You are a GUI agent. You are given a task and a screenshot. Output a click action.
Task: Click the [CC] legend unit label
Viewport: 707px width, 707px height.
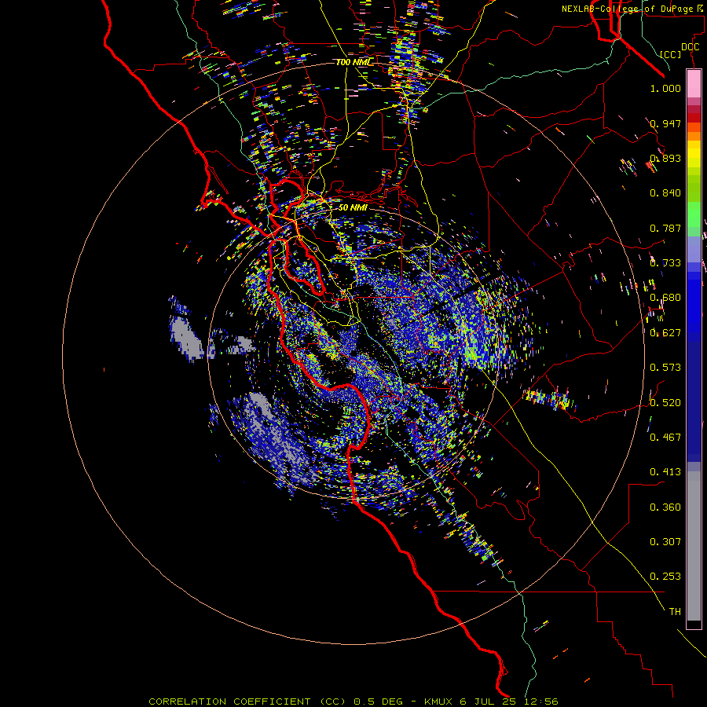671,54
